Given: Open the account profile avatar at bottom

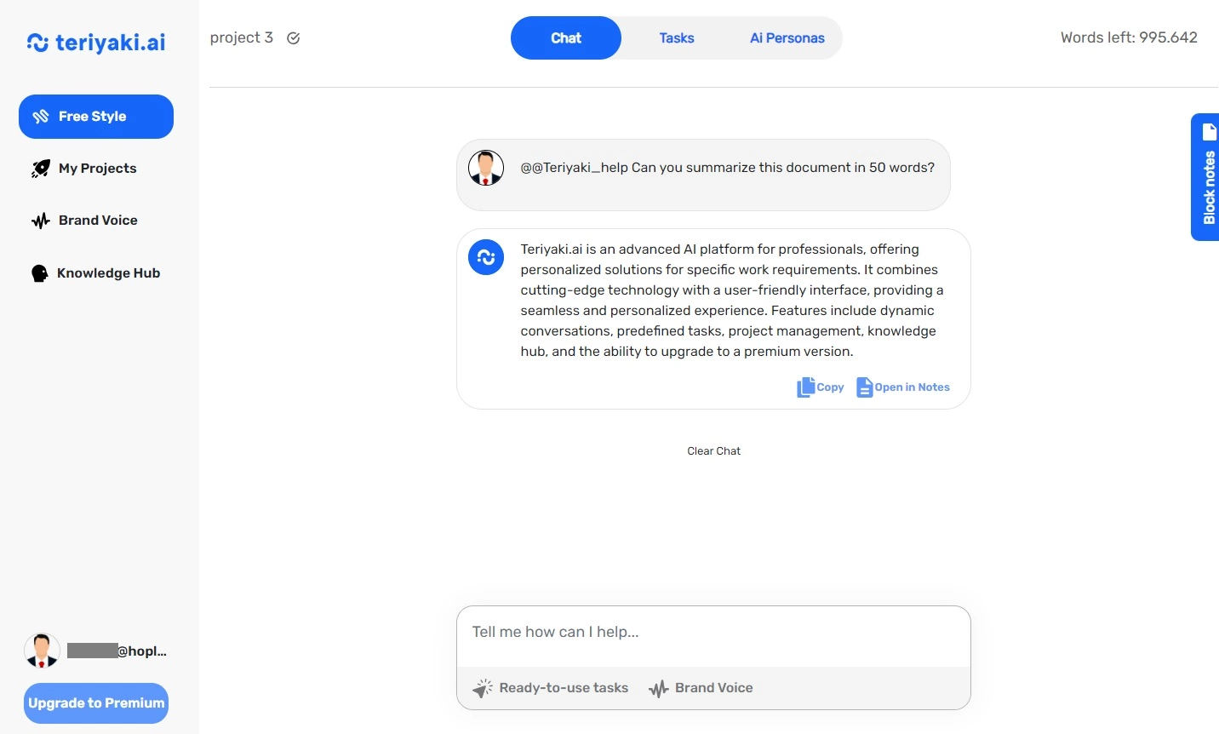Looking at the screenshot, I should pyautogui.click(x=42, y=651).
